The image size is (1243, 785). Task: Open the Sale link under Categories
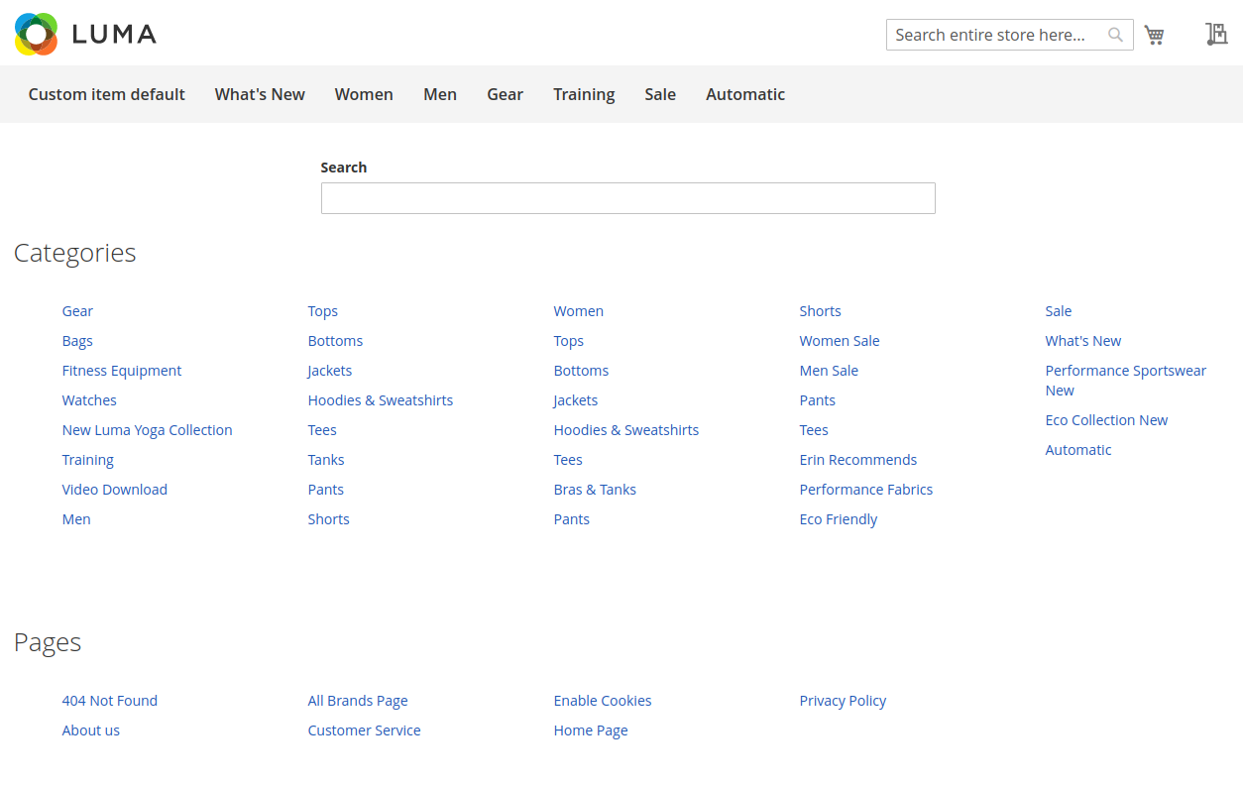(1059, 311)
